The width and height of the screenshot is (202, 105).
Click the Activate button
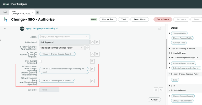click(x=181, y=19)
